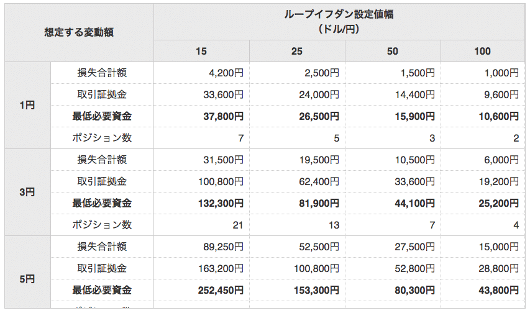
Task: Click position count 21 cell
Action: click(x=201, y=225)
